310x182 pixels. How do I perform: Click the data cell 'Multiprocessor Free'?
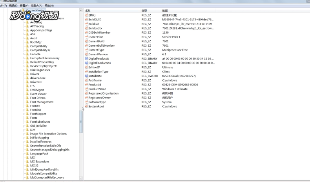tap(175, 50)
